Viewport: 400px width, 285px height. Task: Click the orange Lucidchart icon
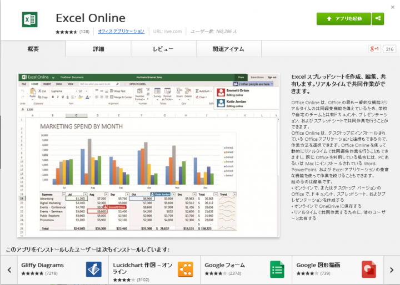click(186, 269)
